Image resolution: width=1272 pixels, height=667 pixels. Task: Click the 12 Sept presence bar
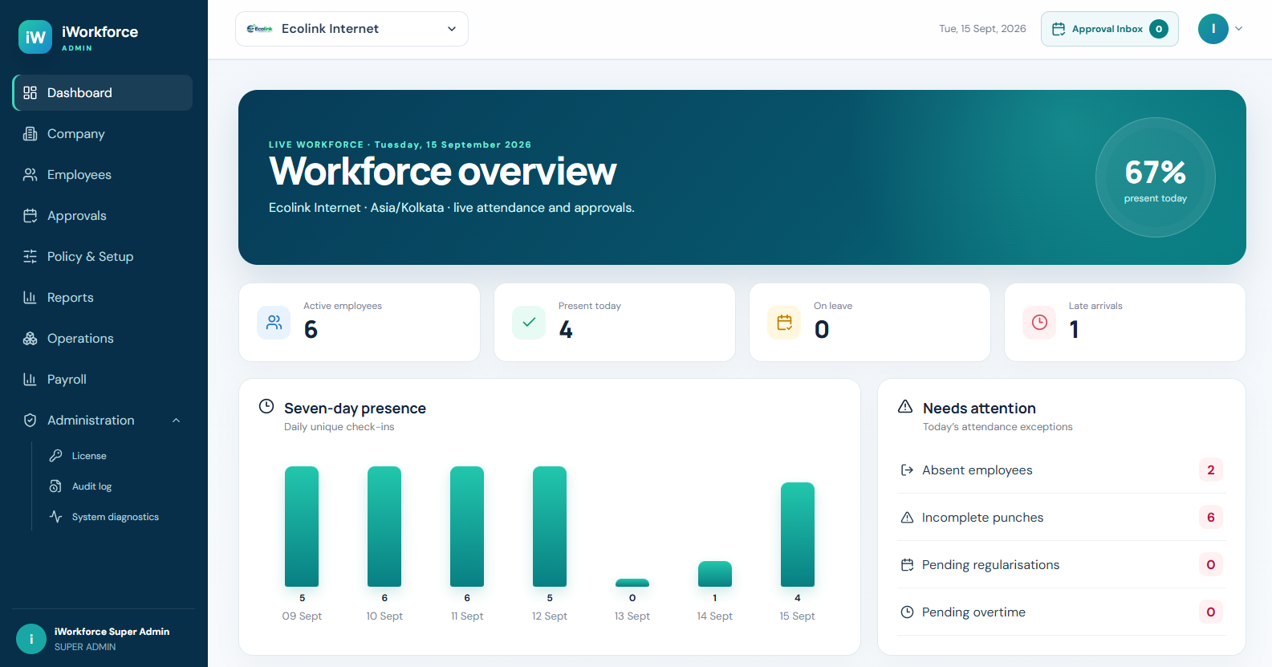(550, 527)
